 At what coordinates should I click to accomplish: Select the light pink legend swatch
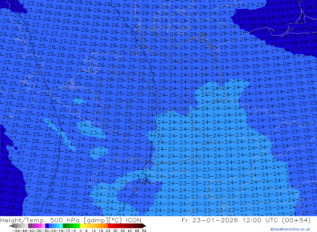(43, 226)
